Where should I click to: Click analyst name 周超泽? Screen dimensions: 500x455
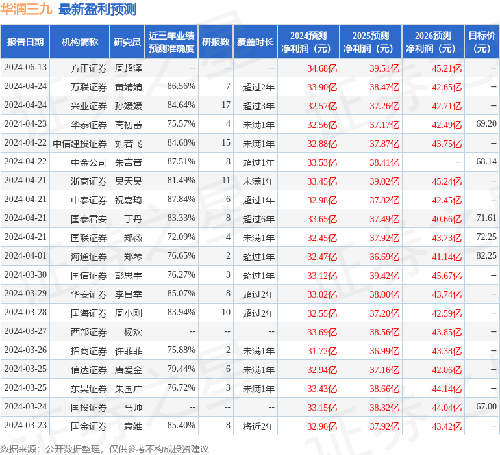(x=128, y=68)
